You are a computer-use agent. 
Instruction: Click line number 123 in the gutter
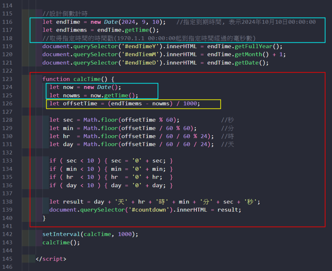[7, 79]
